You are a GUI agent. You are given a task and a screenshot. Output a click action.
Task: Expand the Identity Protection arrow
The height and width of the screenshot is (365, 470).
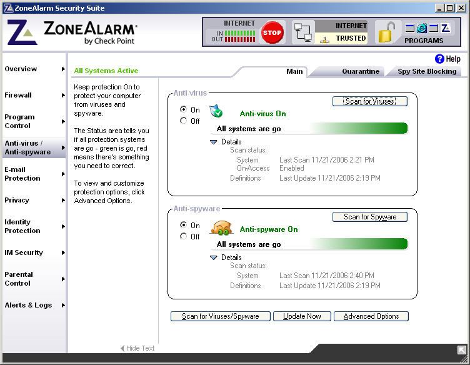pos(63,226)
